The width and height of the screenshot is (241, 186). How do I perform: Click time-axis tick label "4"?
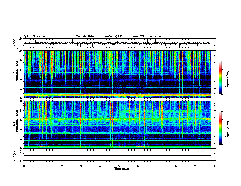click(100, 166)
